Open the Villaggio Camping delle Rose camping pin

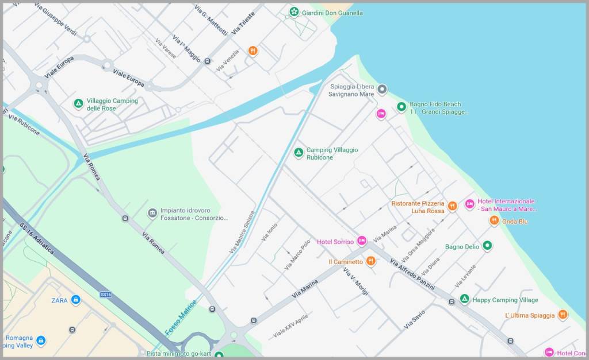click(78, 103)
